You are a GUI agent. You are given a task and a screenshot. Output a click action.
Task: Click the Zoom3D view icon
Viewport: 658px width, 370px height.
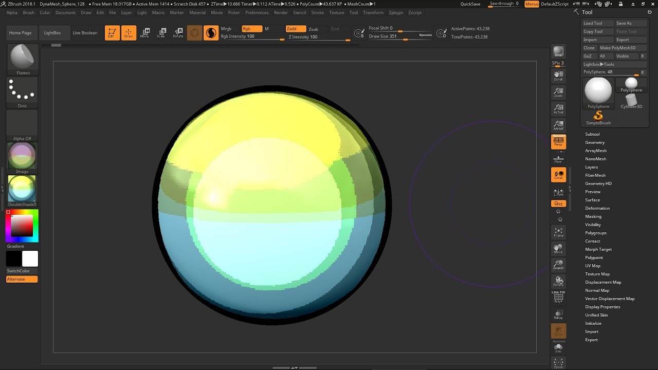click(x=558, y=265)
